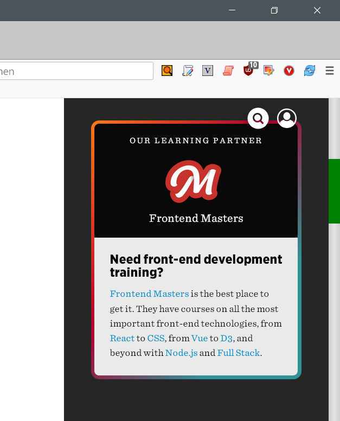Open the Full Stack link
This screenshot has height=421, width=340.
coord(239,353)
